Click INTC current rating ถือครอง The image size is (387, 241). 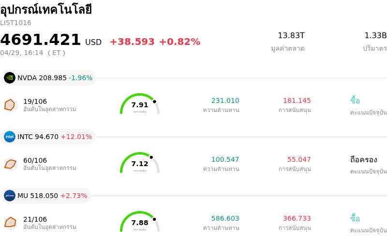click(363, 159)
